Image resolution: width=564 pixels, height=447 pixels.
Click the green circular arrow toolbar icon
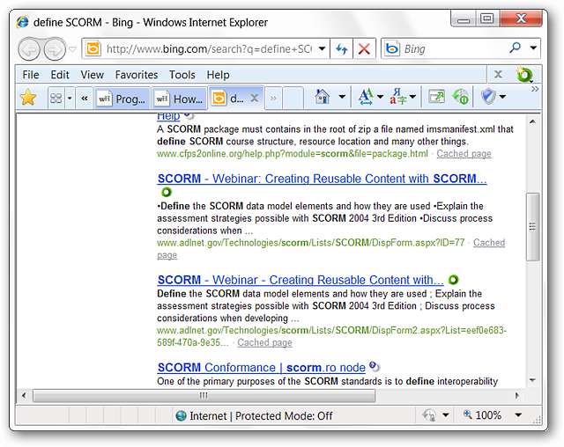460,98
